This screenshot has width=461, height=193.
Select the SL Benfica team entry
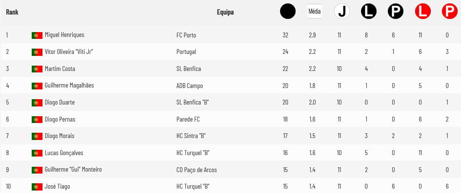[x=188, y=69]
